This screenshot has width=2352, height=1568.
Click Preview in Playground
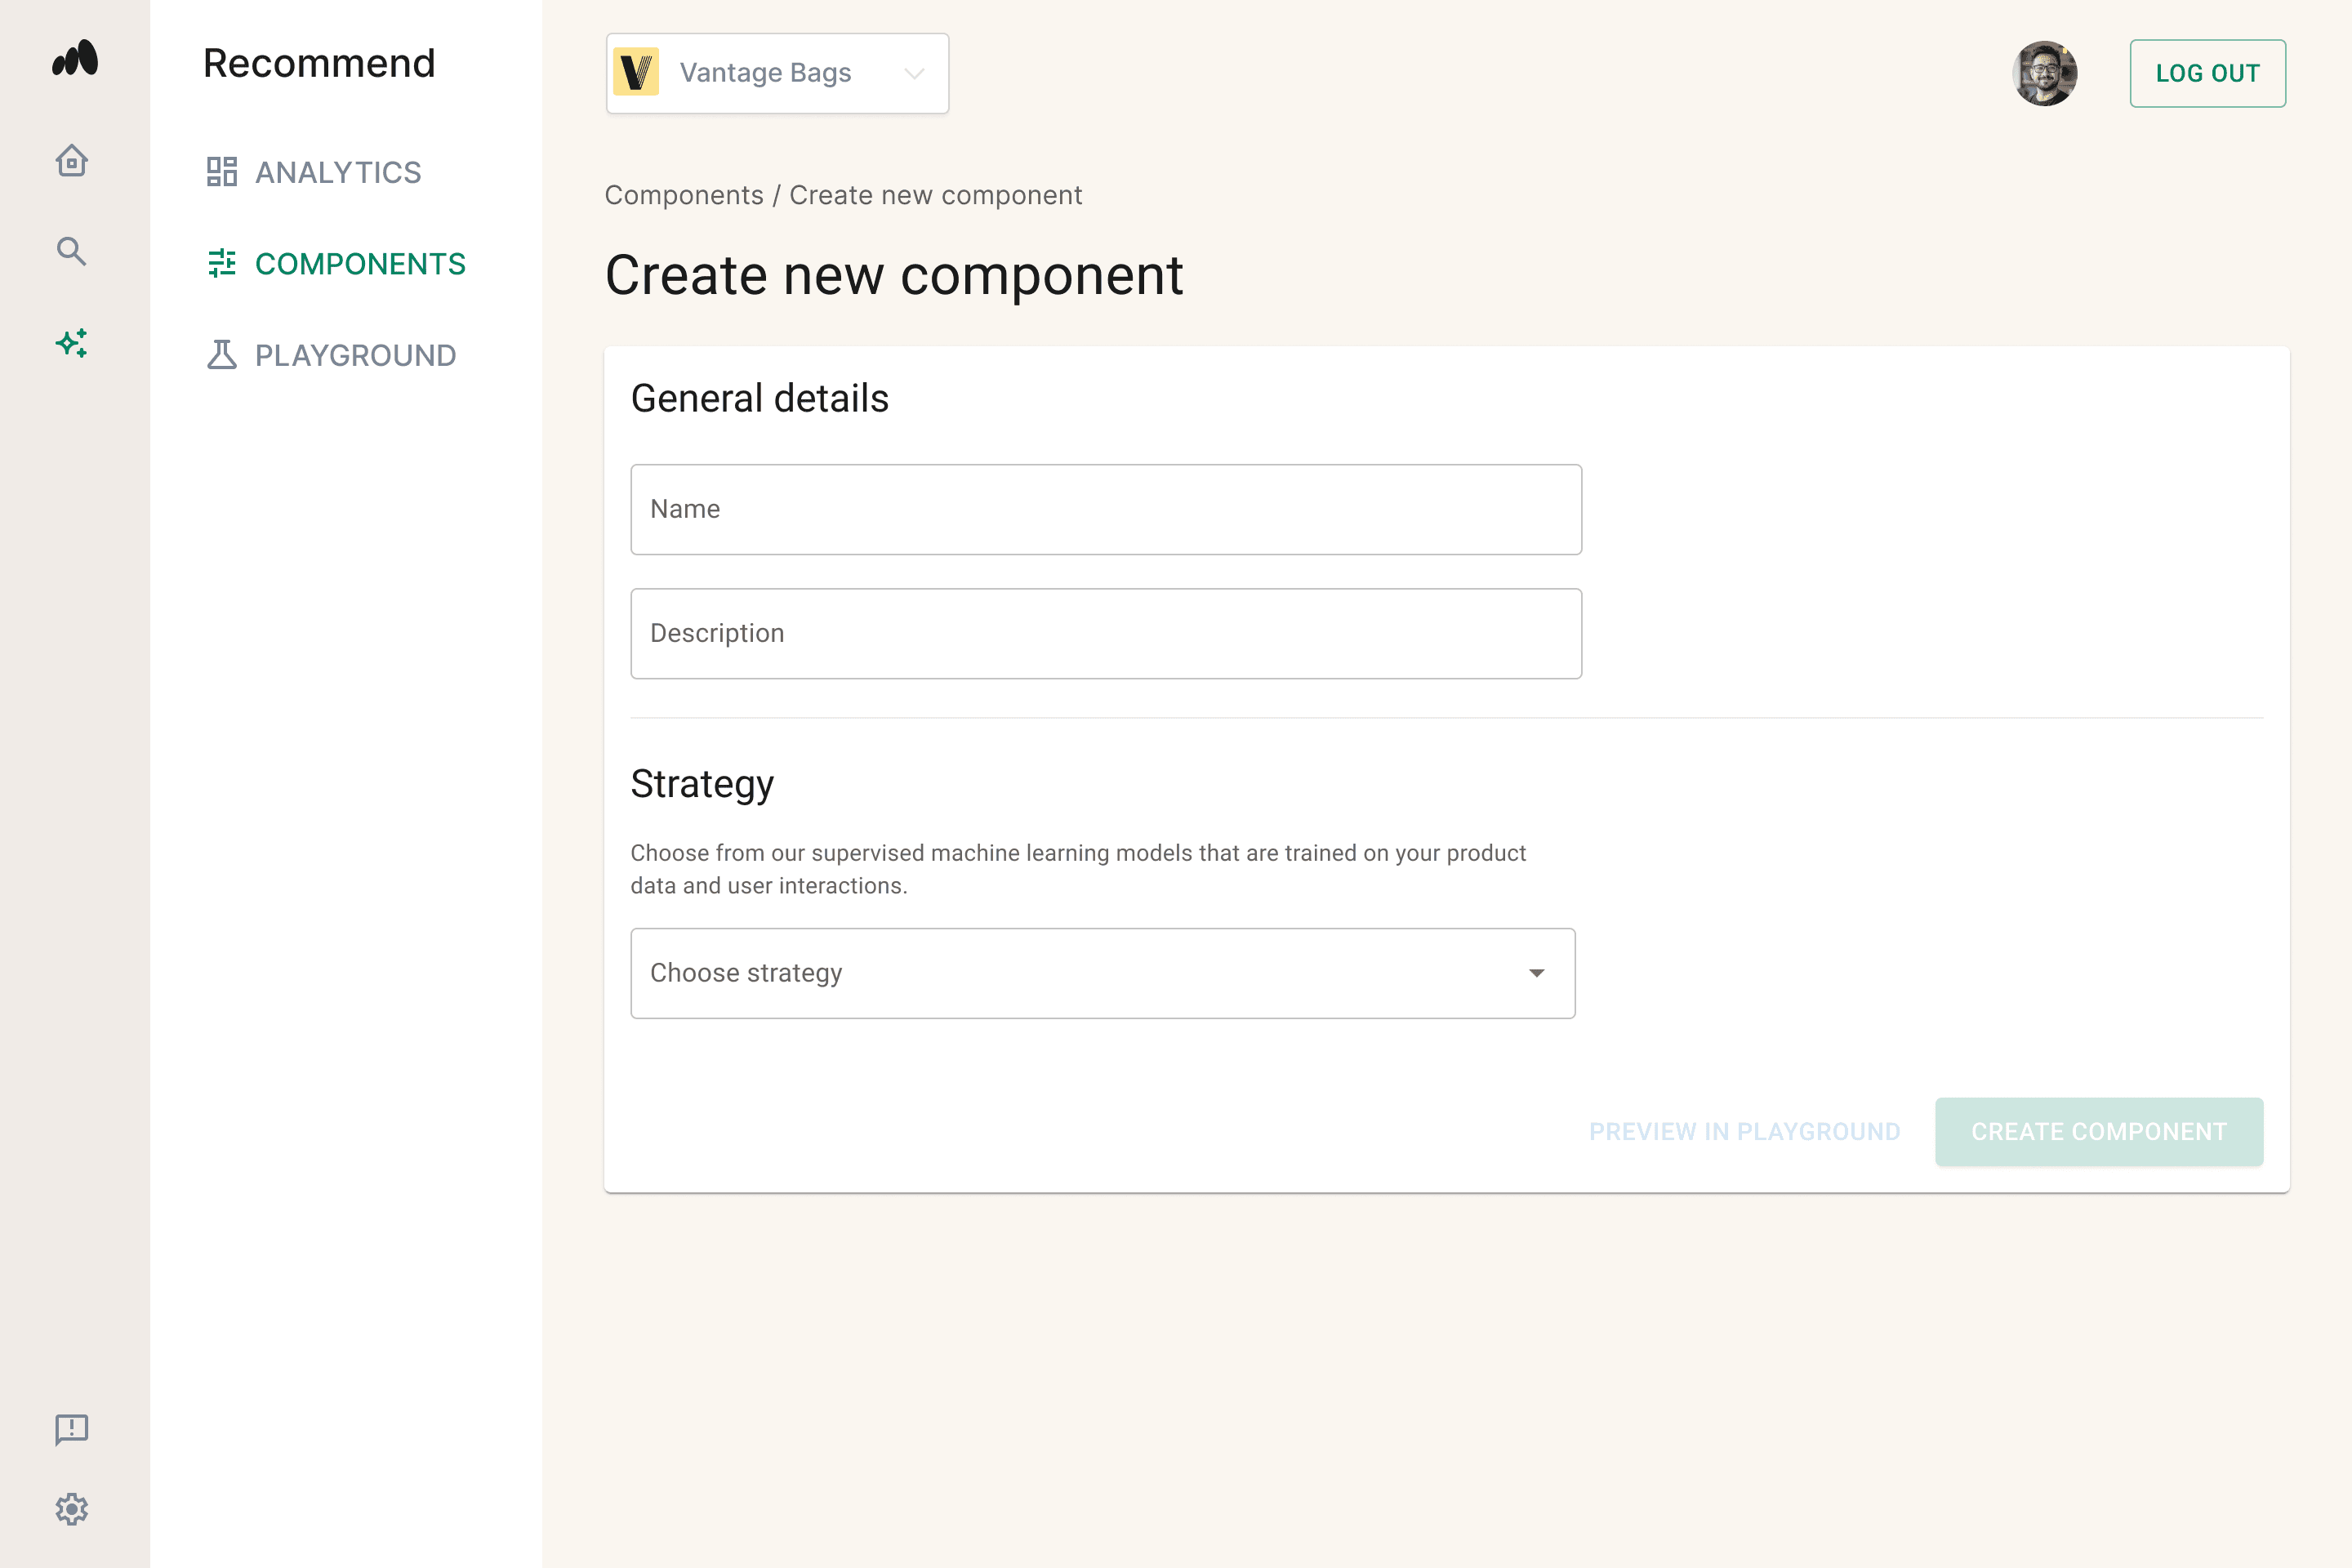1744,1131
